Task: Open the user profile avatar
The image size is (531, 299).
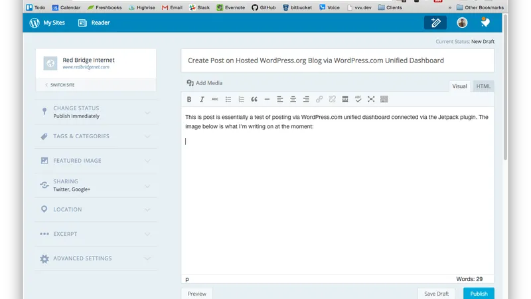Action: tap(462, 23)
